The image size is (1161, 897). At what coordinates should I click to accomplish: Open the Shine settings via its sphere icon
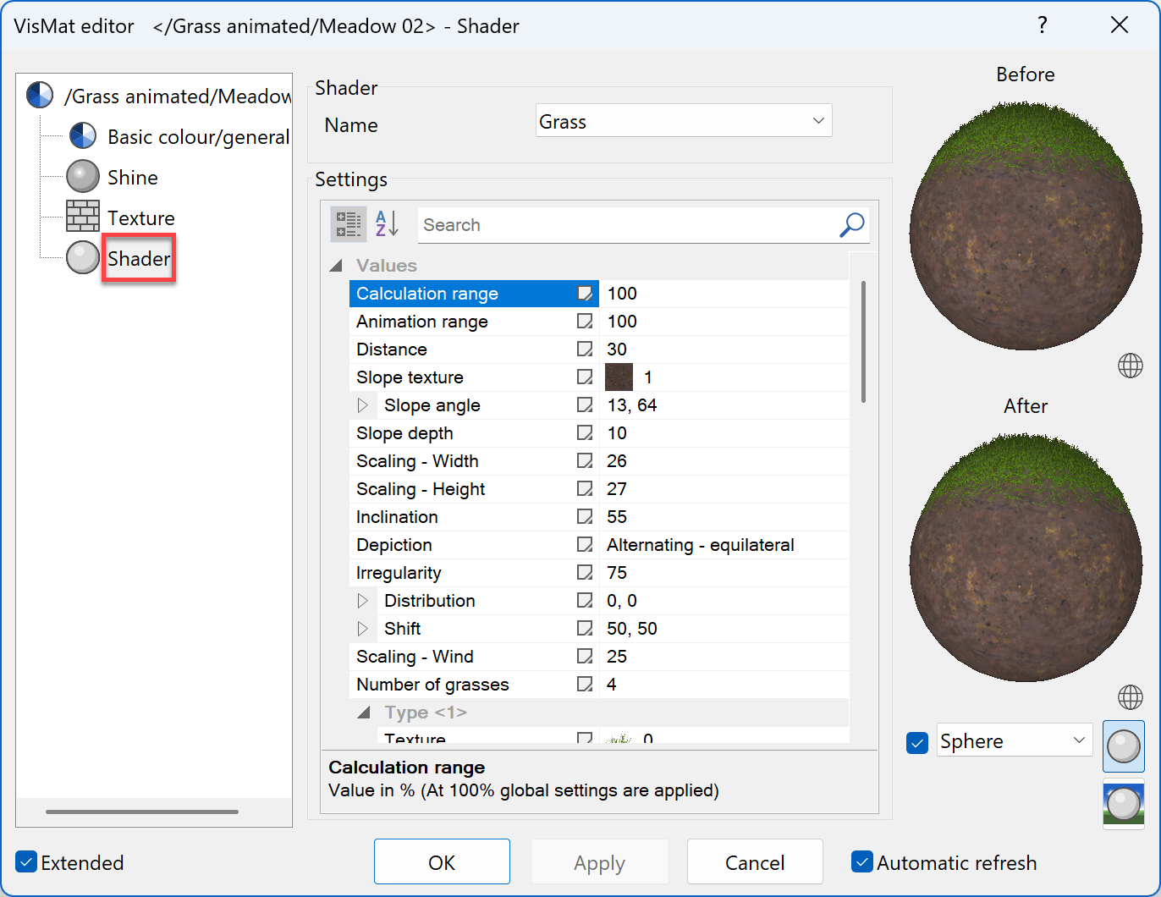pyautogui.click(x=82, y=176)
